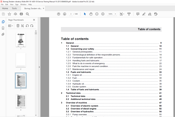Collapse the navigation pane arrow handle
Viewport: 175px width, 117px height.
coord(39,67)
